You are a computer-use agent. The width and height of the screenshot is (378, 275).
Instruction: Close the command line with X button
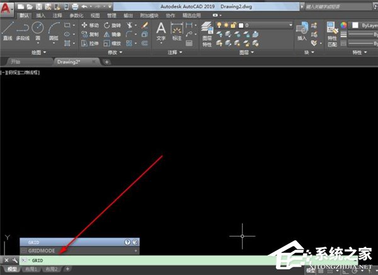[x=6, y=260]
